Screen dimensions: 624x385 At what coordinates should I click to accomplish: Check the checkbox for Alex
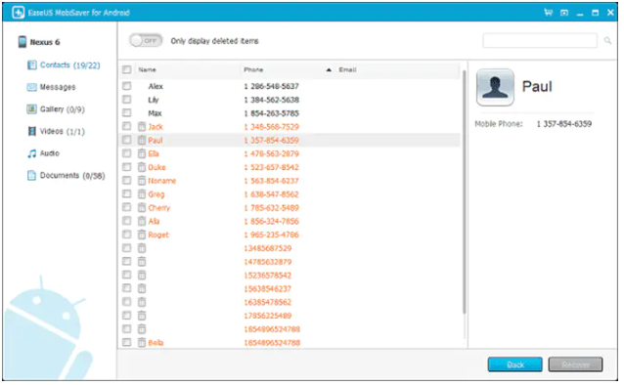(126, 86)
